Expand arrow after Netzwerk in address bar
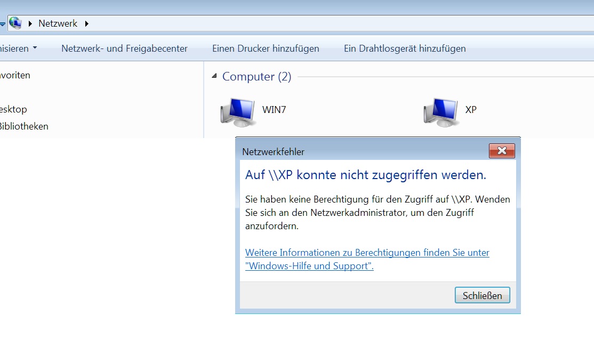Screen dimensions: 594x347 click(87, 23)
